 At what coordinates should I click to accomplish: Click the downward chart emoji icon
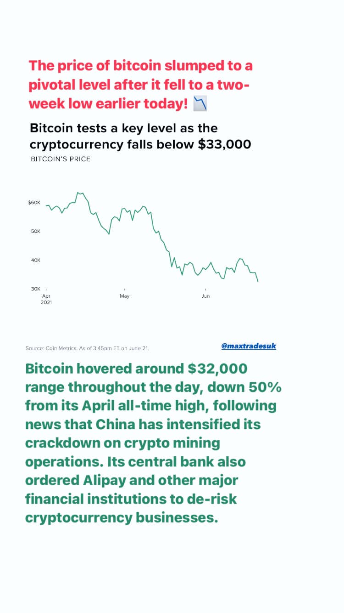pos(200,104)
